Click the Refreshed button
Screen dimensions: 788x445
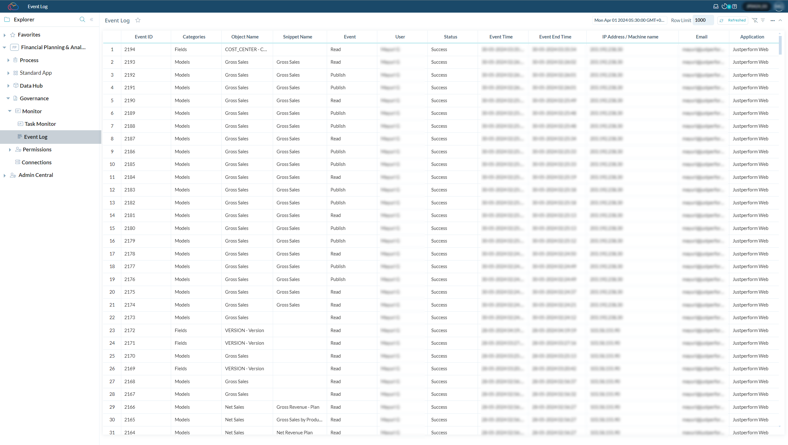733,20
